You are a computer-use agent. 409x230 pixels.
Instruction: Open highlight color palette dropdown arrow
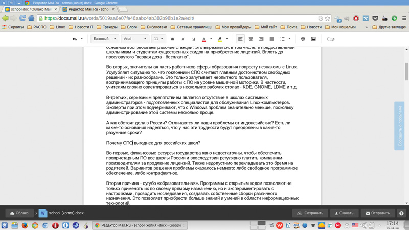pyautogui.click(x=227, y=39)
